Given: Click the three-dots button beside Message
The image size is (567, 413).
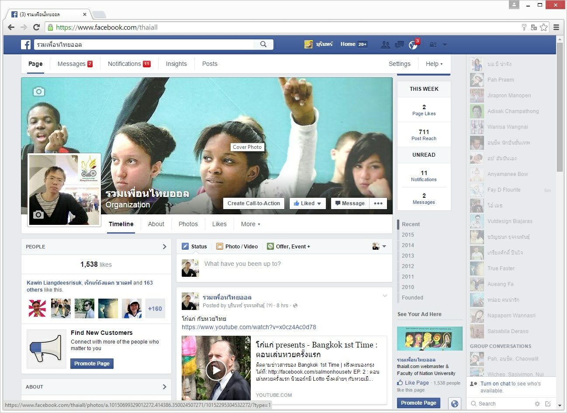Looking at the screenshot, I should pos(378,203).
